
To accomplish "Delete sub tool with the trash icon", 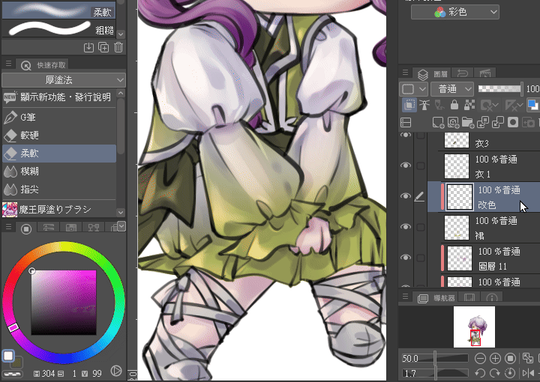I will tap(118, 47).
